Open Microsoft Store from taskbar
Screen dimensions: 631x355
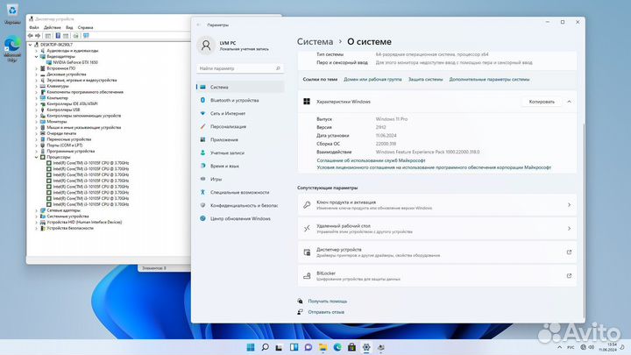point(351,347)
